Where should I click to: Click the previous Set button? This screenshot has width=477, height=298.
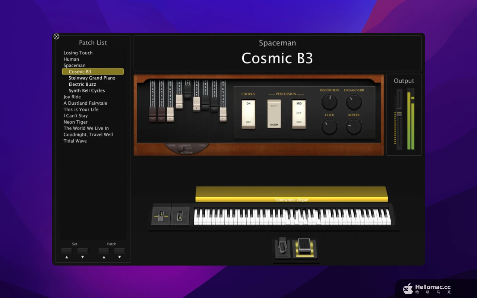click(x=67, y=251)
